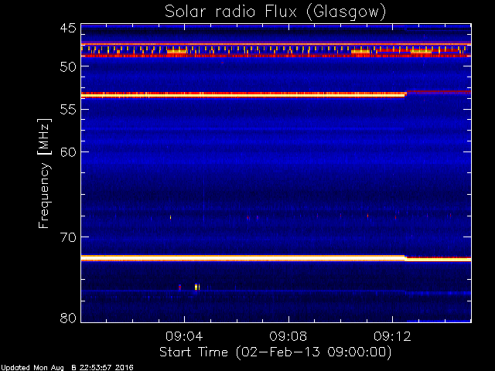Click the 09:12 time axis label

point(392,337)
